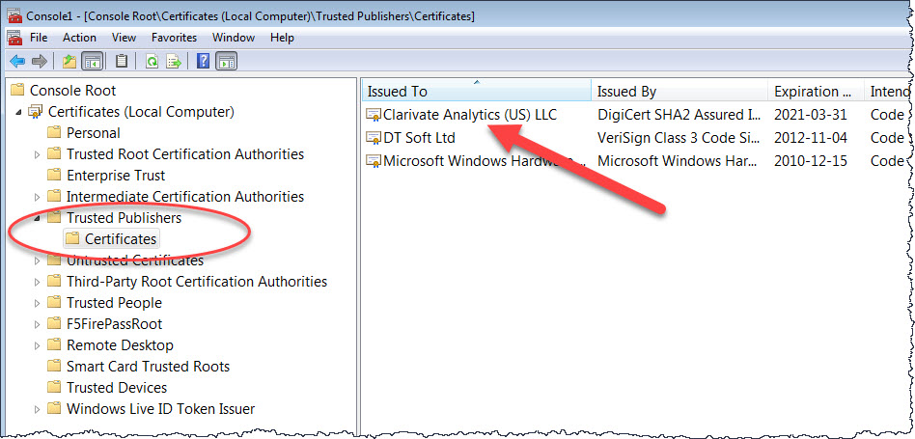Screen dimensions: 915x439
Task: Expand the Trusted People node arrow
Action: tap(38, 303)
